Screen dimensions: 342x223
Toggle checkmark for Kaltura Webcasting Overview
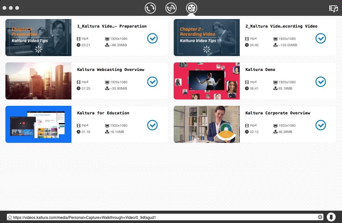point(152,82)
